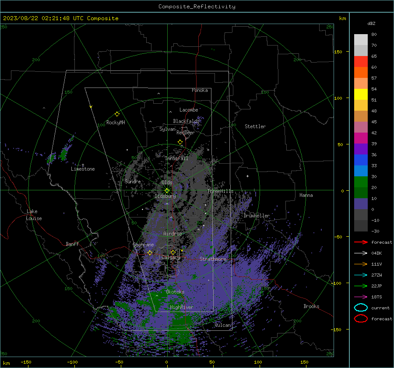Click the Composite_Reflectivity title

click(197, 7)
